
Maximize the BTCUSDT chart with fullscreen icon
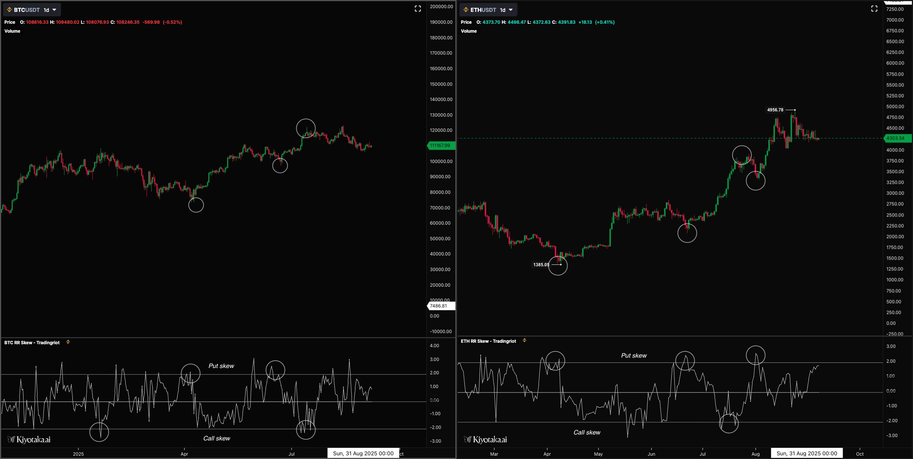(418, 9)
